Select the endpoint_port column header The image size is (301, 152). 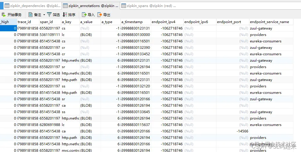tap(233, 22)
